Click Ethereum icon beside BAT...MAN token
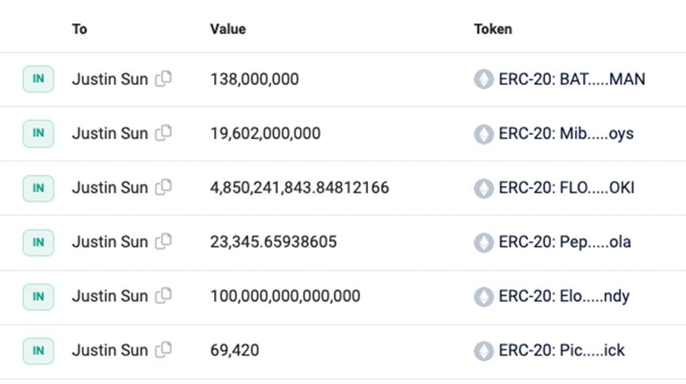686x384 pixels. [x=484, y=79]
